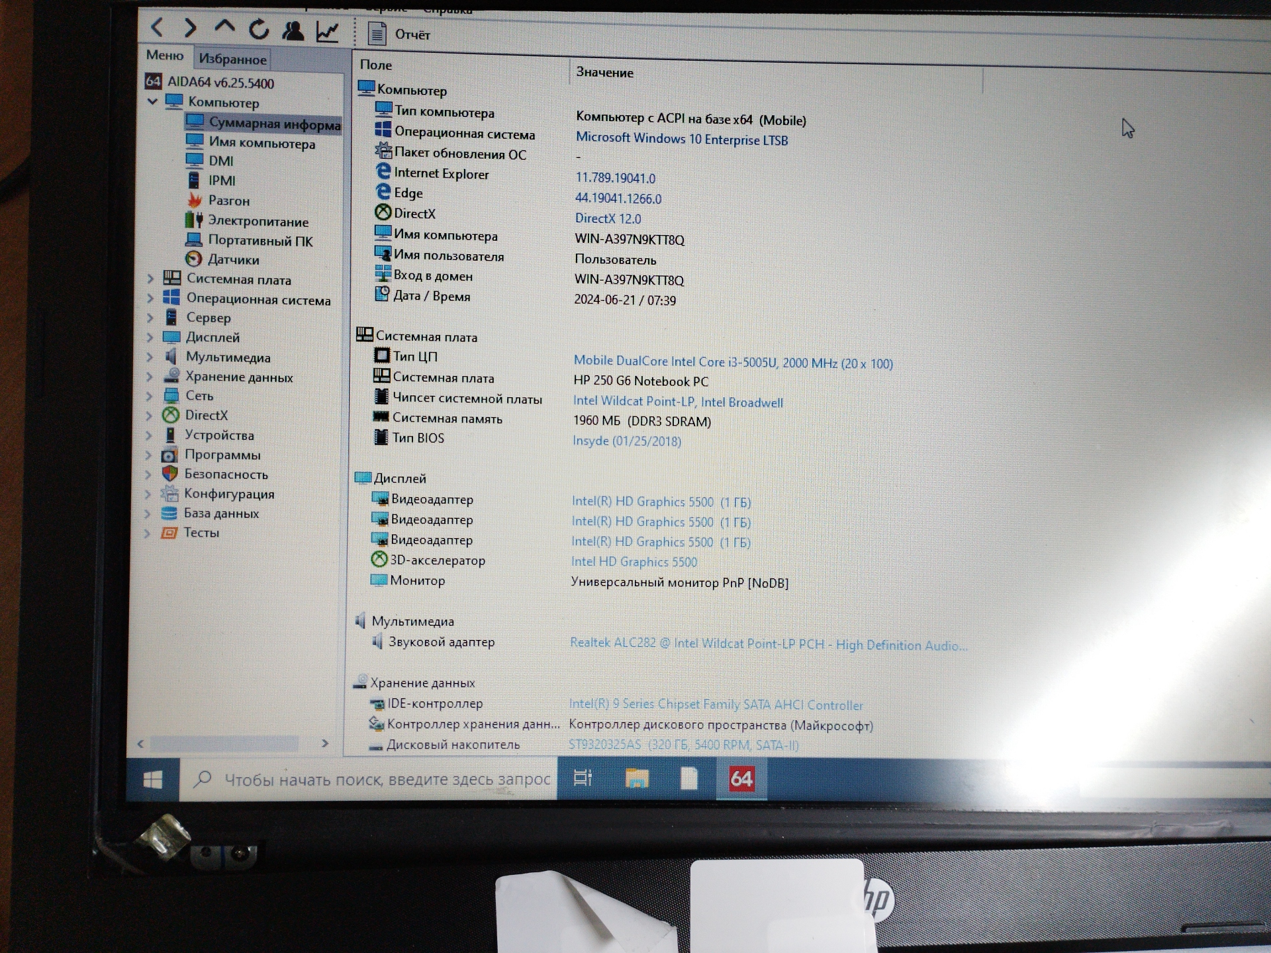Open the user icon in the toolbar
The height and width of the screenshot is (953, 1271).
point(293,30)
